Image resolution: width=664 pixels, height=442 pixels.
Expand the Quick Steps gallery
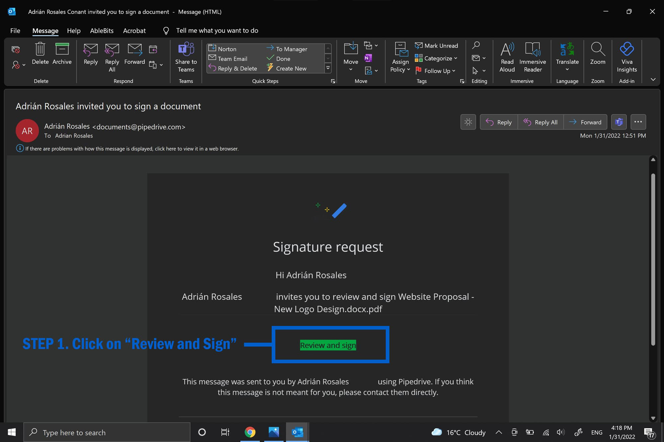(x=328, y=68)
